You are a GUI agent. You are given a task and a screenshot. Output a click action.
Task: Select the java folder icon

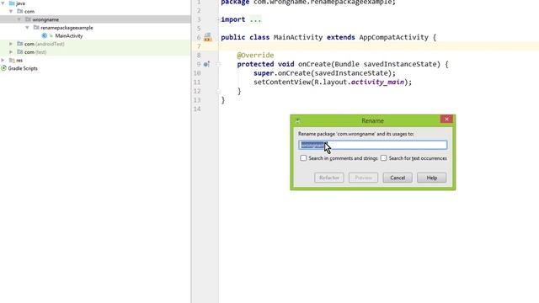[x=12, y=3]
